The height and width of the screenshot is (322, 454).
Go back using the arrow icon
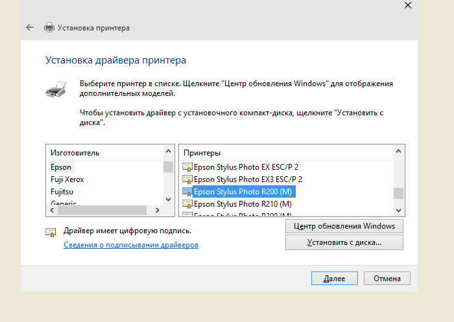point(30,27)
